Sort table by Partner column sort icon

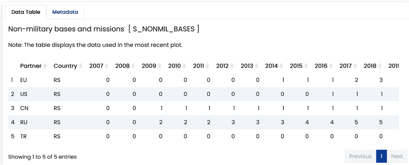(45, 66)
